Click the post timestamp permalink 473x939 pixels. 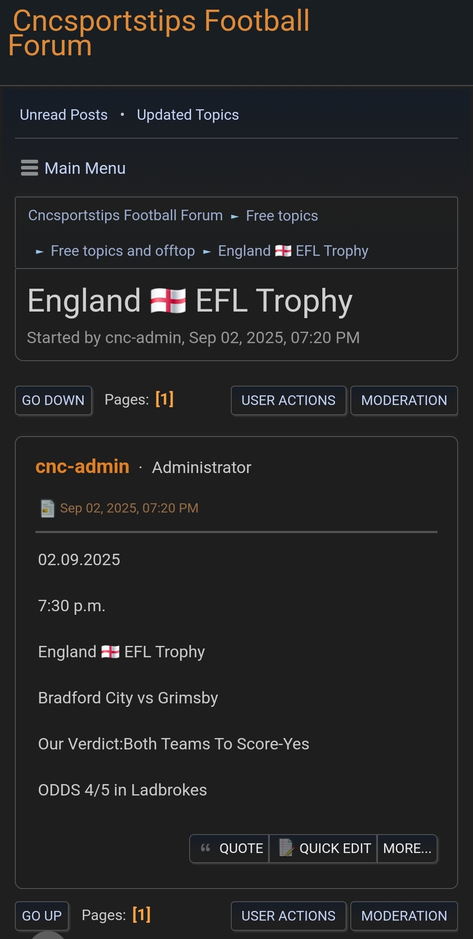129,508
